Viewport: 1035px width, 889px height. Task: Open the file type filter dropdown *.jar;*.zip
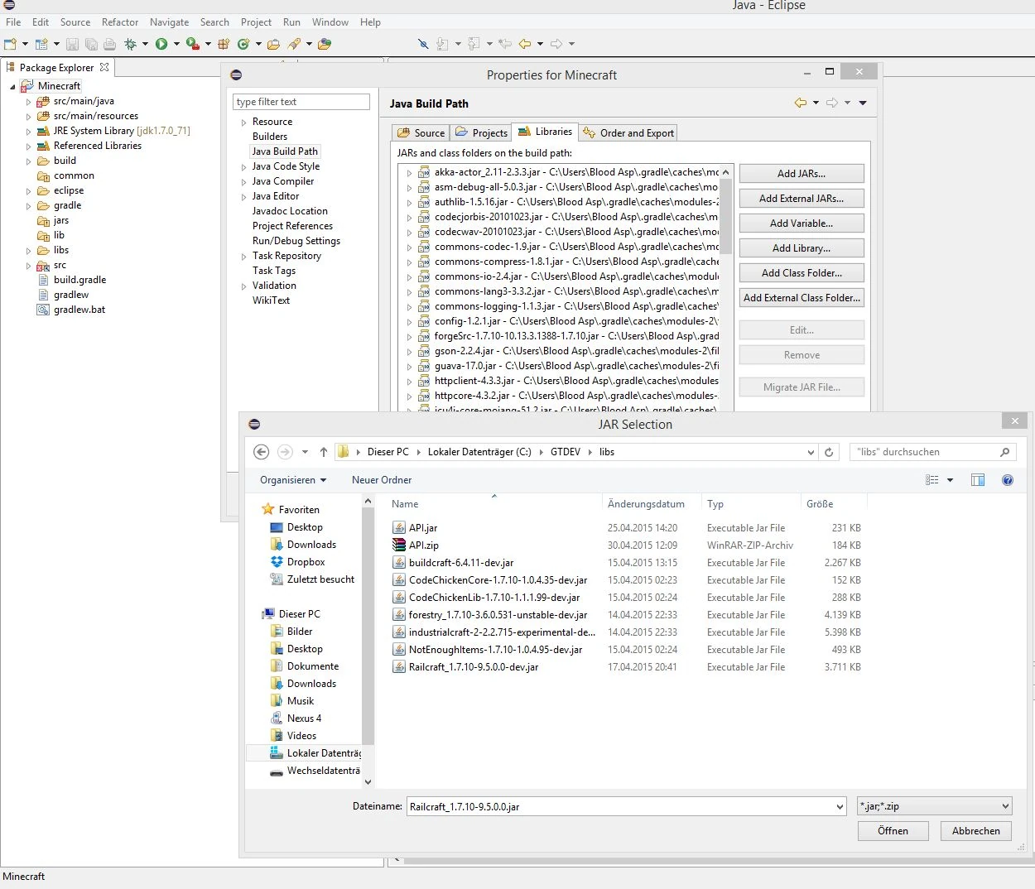point(1005,806)
